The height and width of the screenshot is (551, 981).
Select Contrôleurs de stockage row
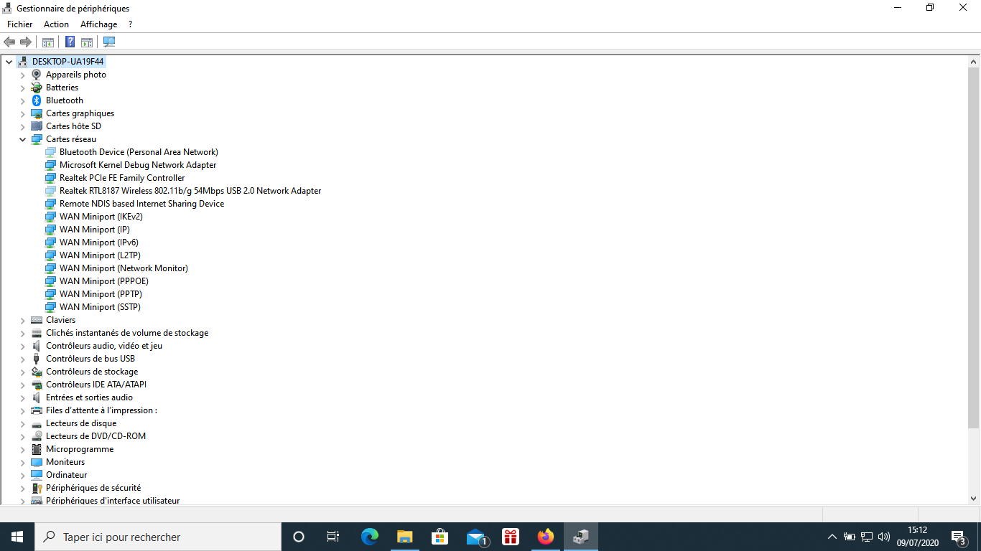(x=92, y=372)
